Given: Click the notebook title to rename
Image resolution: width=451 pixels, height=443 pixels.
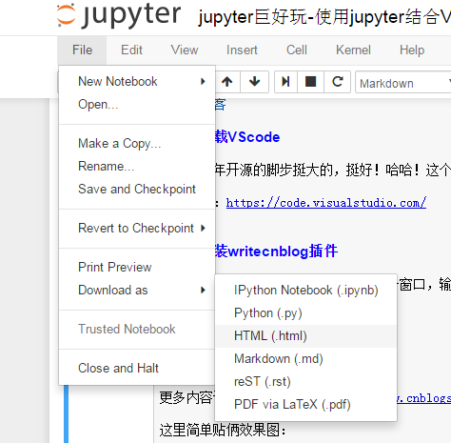Looking at the screenshot, I should pos(324,16).
